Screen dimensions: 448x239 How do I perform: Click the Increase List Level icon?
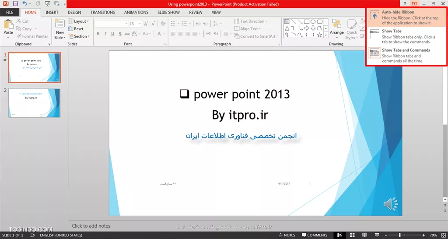206,24
